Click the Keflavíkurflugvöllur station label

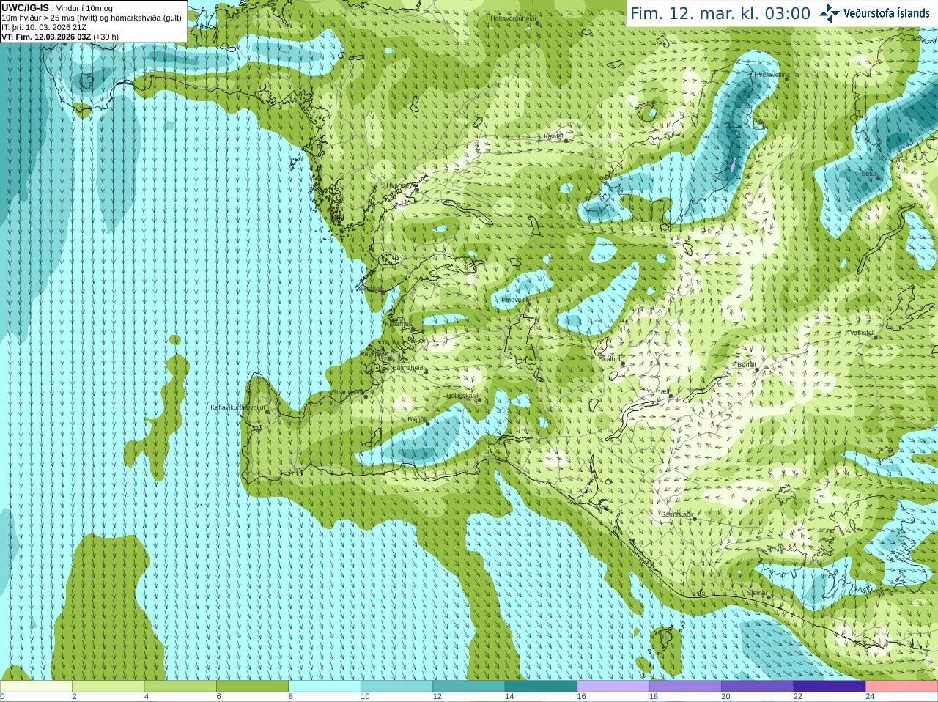coord(238,408)
